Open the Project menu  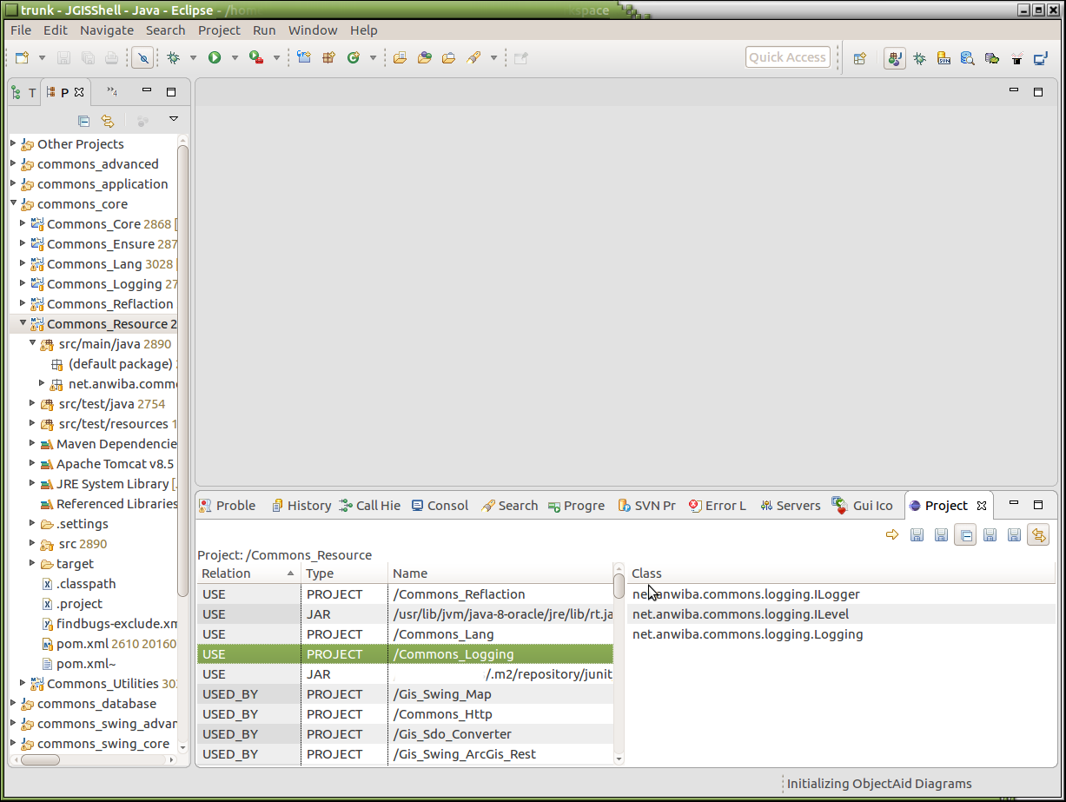(219, 30)
